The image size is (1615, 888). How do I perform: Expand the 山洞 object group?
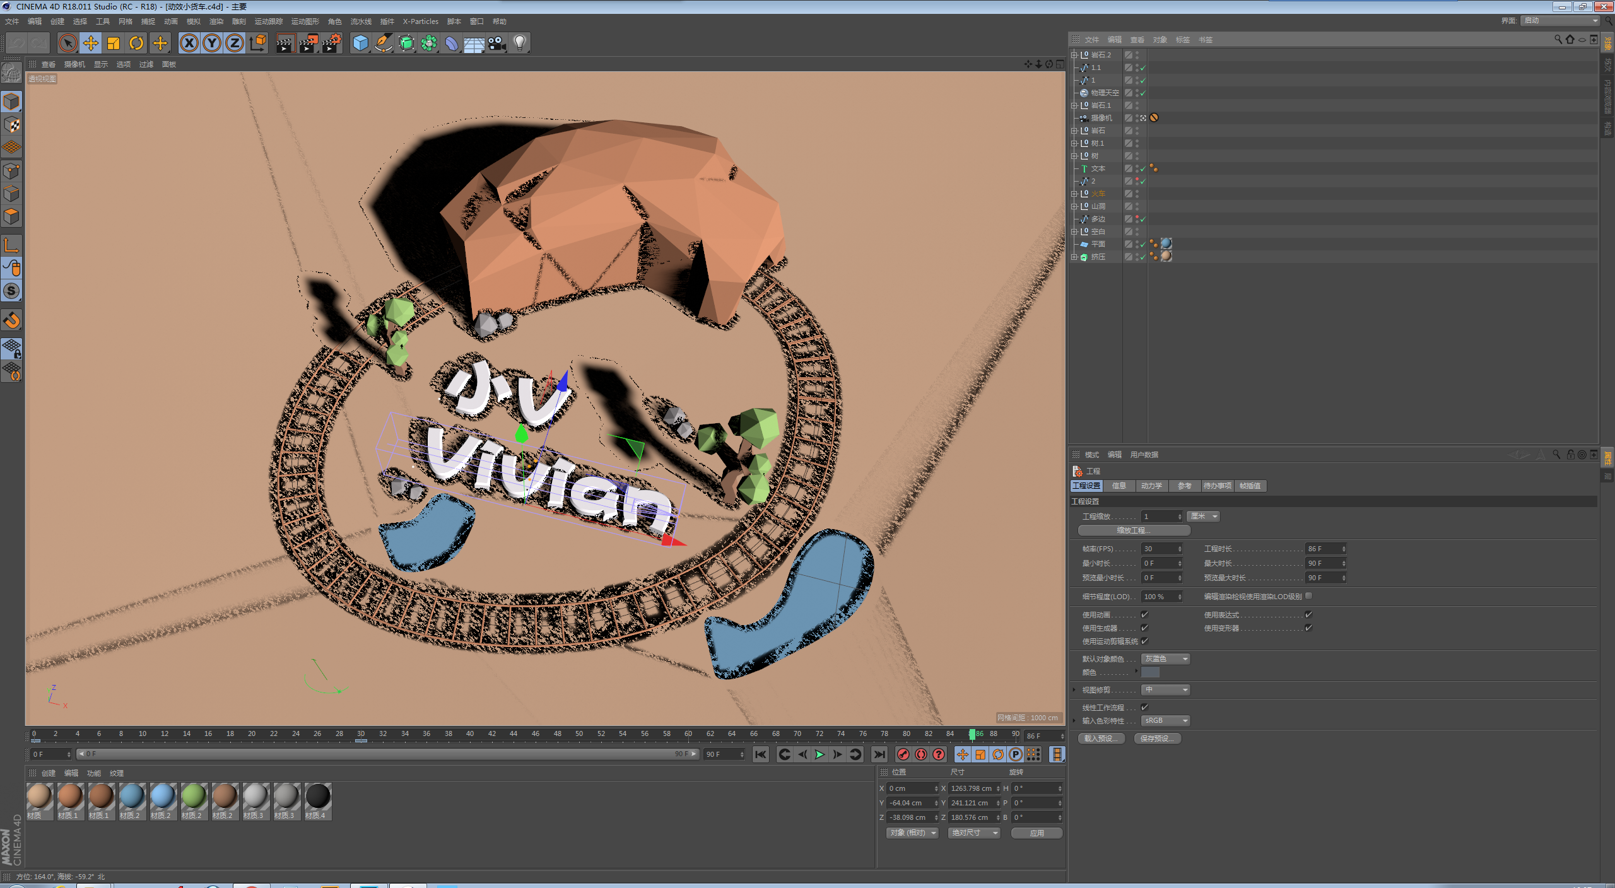[x=1074, y=206]
